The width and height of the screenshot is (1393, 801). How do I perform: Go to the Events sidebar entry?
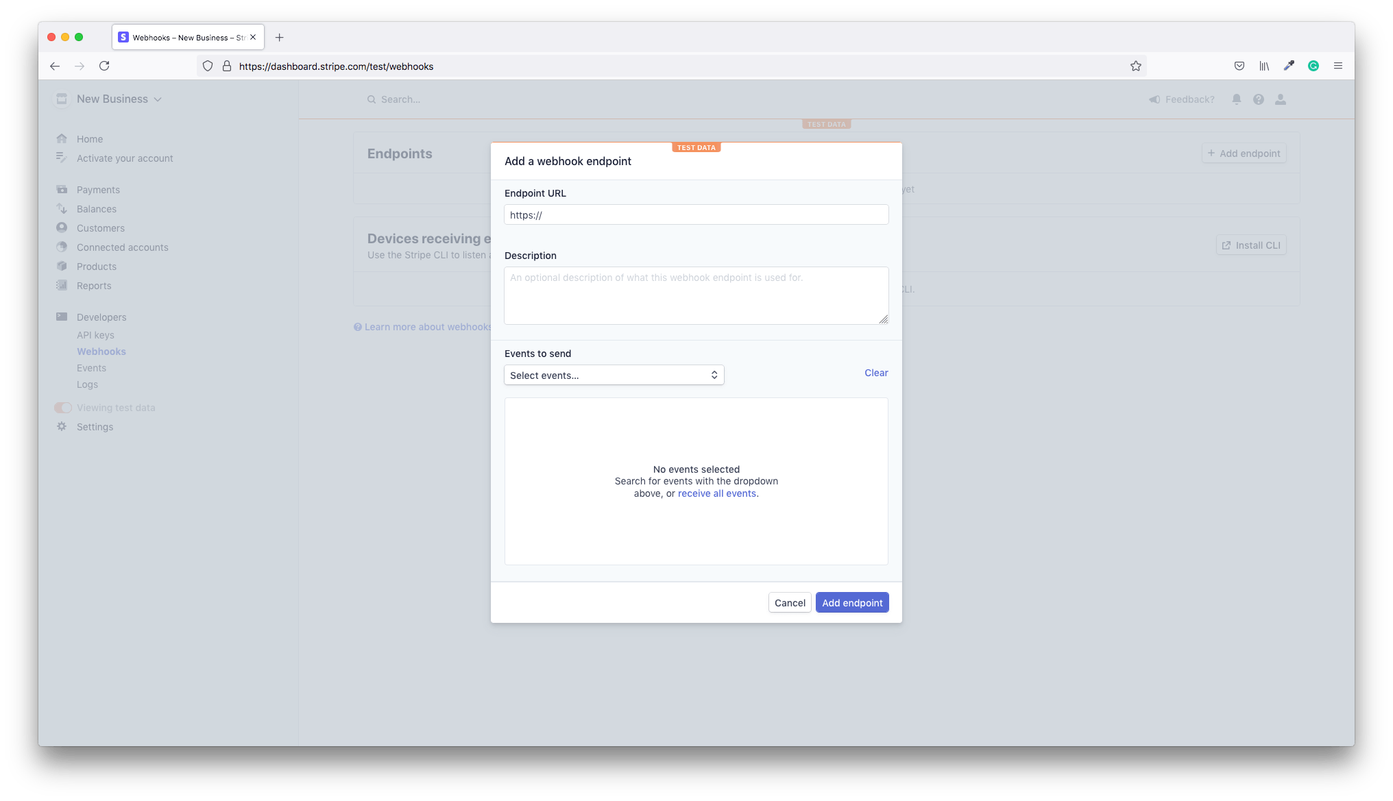[91, 367]
